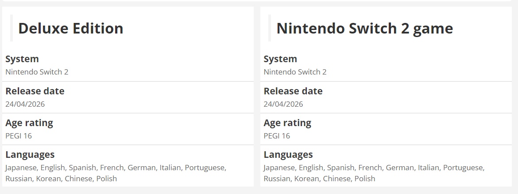Click Release date label in Switch 2 game card

[x=293, y=91]
